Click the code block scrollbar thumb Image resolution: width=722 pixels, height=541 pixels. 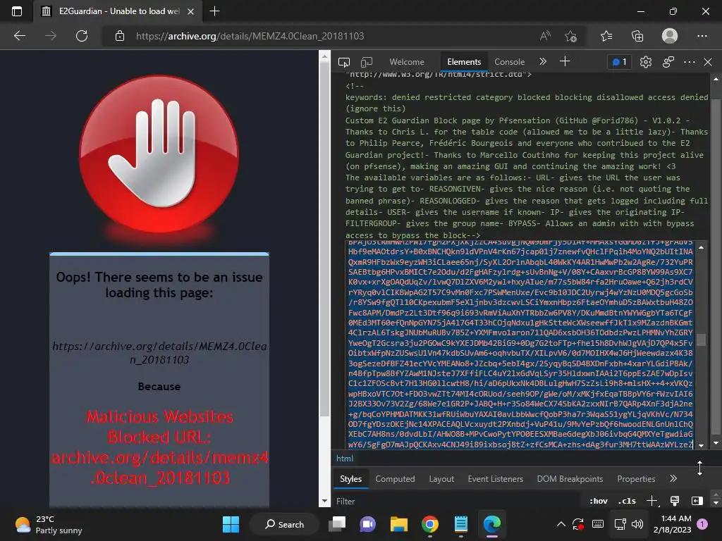tap(701, 340)
